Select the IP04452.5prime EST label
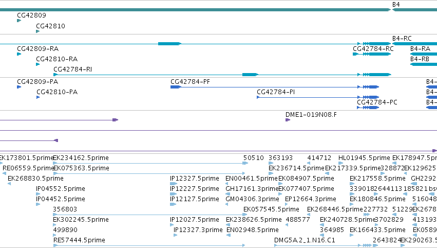The width and height of the screenshot is (437, 248). coord(61,199)
